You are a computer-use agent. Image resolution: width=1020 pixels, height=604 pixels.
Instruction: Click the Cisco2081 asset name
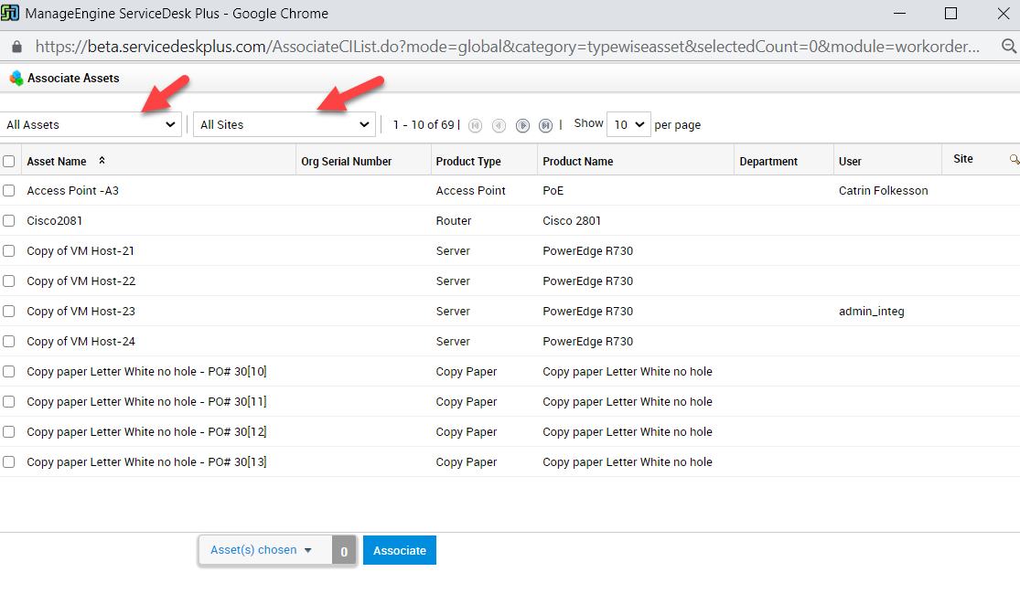tap(55, 221)
